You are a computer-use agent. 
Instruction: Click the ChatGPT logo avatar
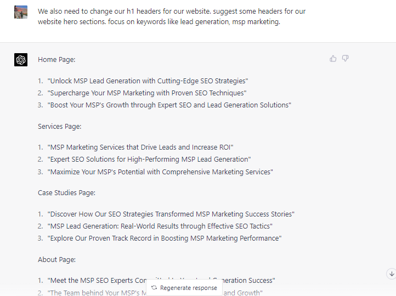click(x=21, y=60)
